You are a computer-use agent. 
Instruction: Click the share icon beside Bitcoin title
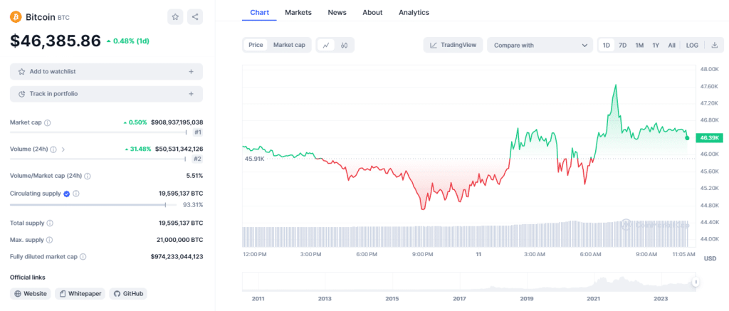pos(195,17)
